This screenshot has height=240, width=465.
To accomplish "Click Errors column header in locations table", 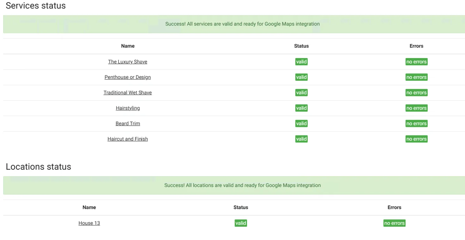I will click(394, 208).
